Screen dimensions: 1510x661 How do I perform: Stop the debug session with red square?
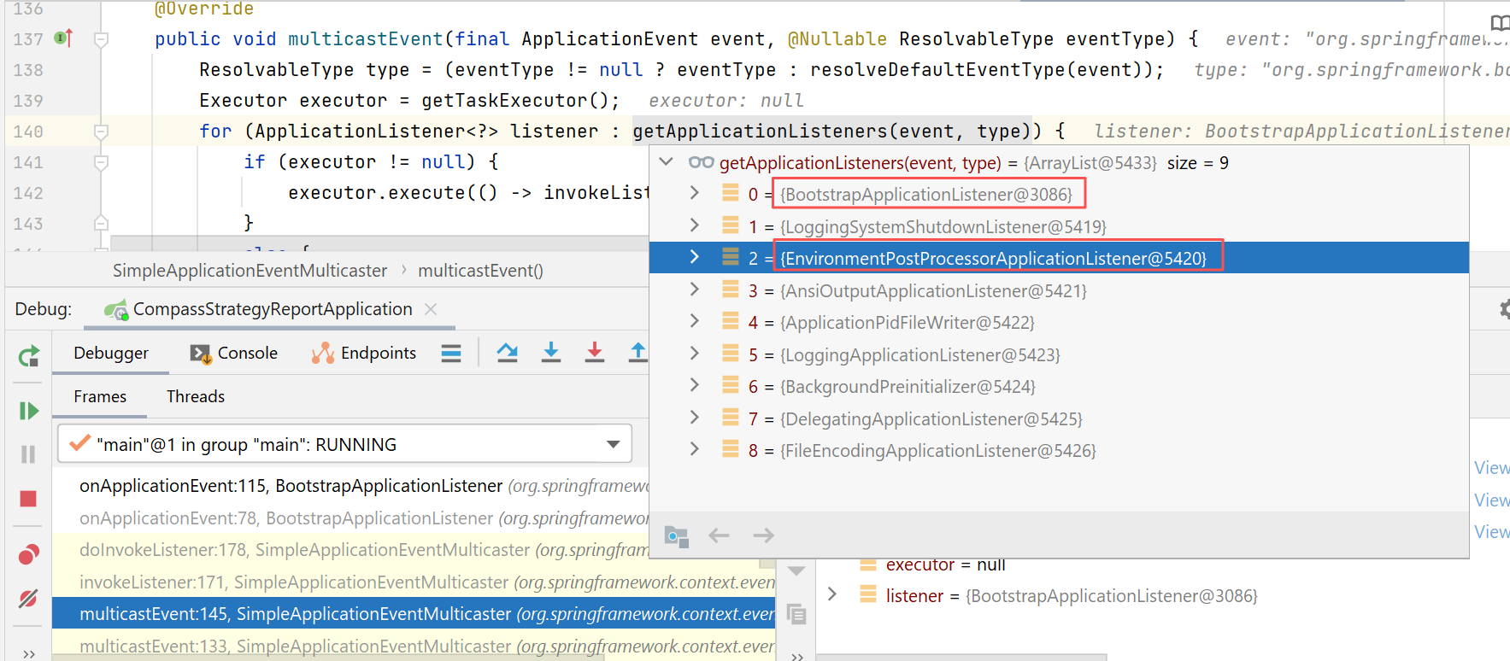point(28,499)
